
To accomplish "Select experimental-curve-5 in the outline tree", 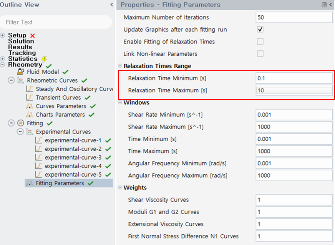I will [x=73, y=175].
